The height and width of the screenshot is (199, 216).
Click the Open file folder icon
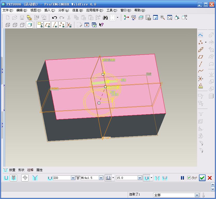15,18
